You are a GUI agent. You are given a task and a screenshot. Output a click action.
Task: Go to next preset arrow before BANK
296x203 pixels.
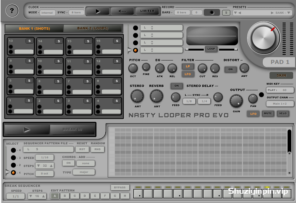click(272, 13)
